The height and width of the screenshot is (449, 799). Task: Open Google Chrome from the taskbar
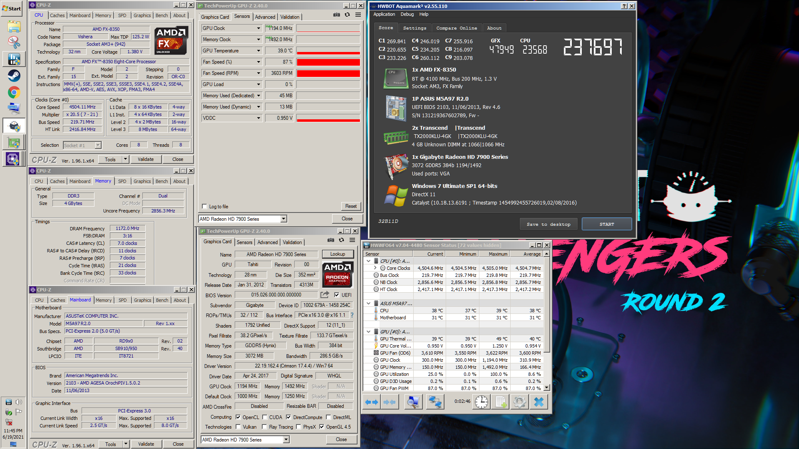[x=14, y=92]
